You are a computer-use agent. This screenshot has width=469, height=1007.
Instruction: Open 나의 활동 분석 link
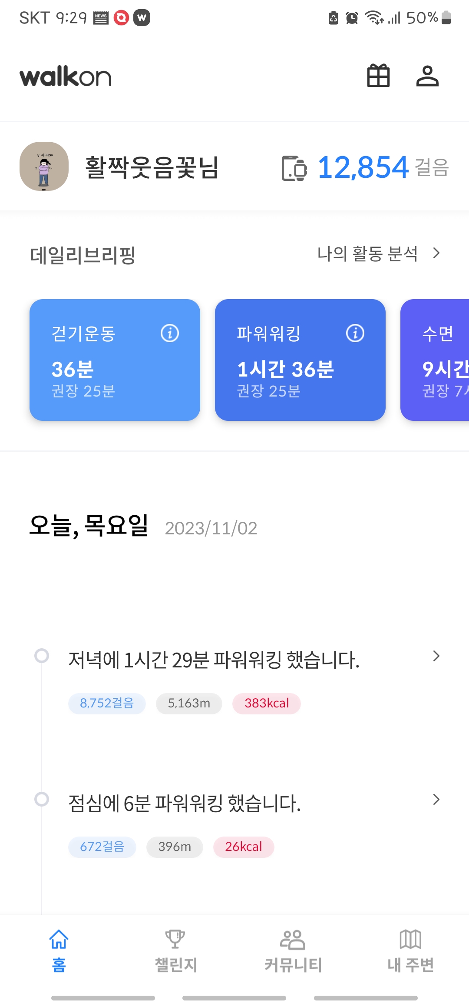[x=367, y=253]
